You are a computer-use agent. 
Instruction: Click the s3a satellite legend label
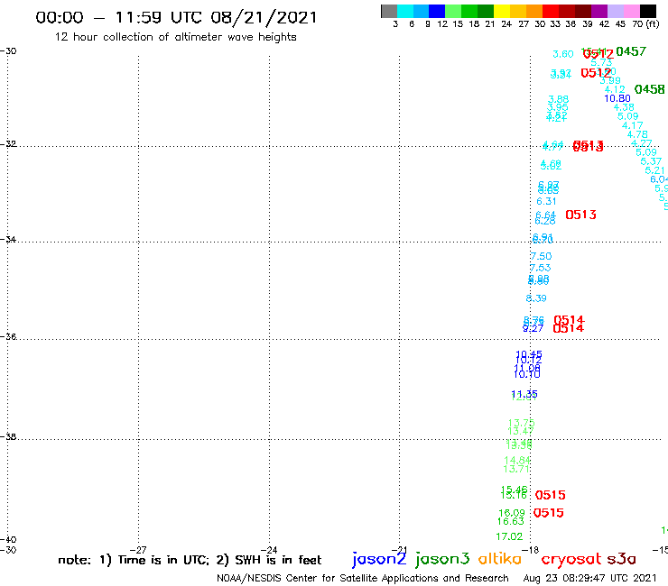pos(621,559)
